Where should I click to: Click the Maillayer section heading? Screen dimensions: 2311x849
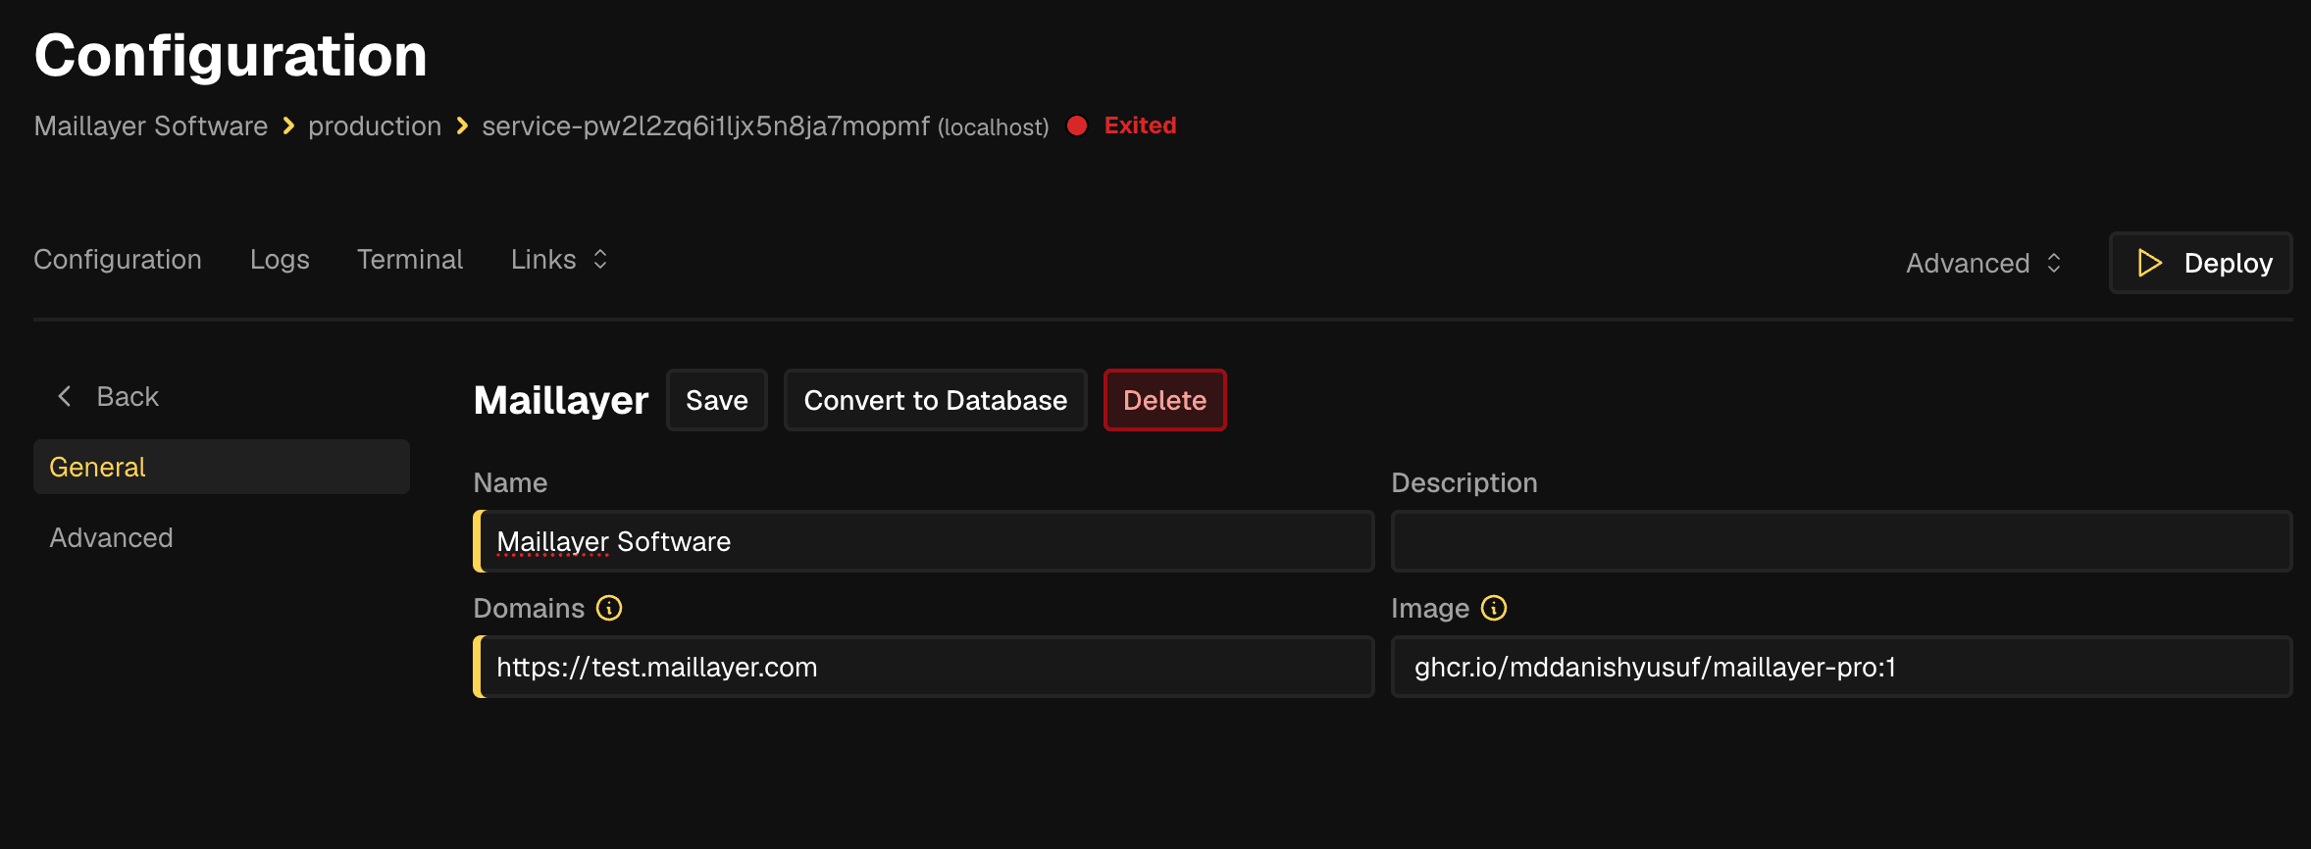pos(561,400)
